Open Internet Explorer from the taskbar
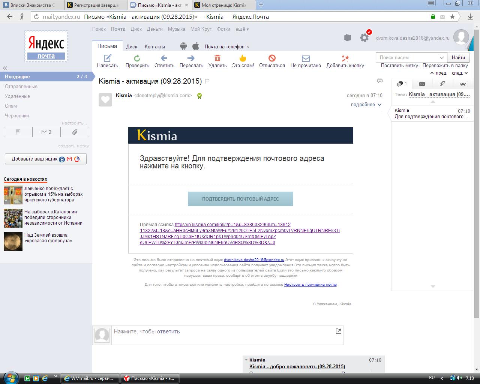The width and height of the screenshot is (480, 384). click(x=45, y=378)
